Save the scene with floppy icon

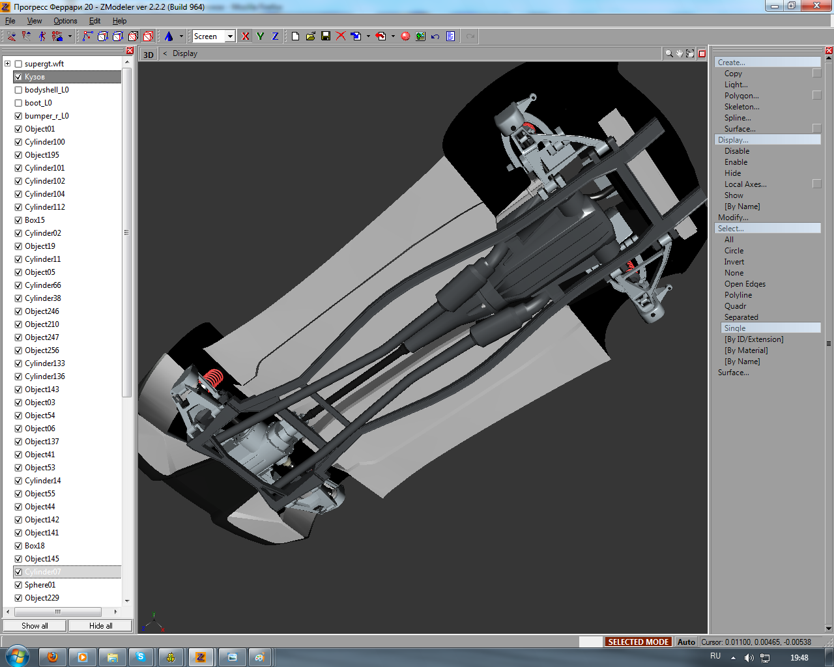tap(326, 36)
